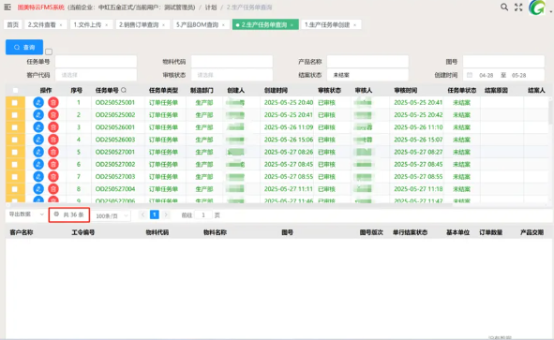The image size is (554, 340).
Task: Check the row checkbox for OD250525002
Action: [14, 115]
